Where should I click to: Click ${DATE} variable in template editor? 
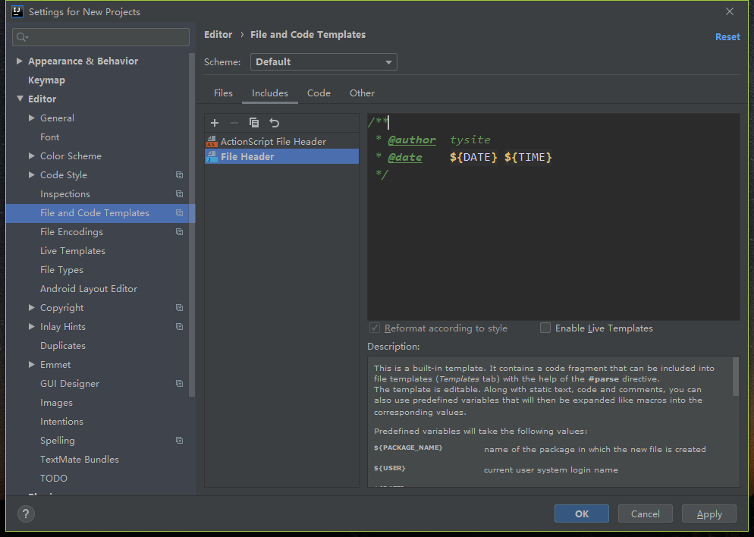(473, 157)
